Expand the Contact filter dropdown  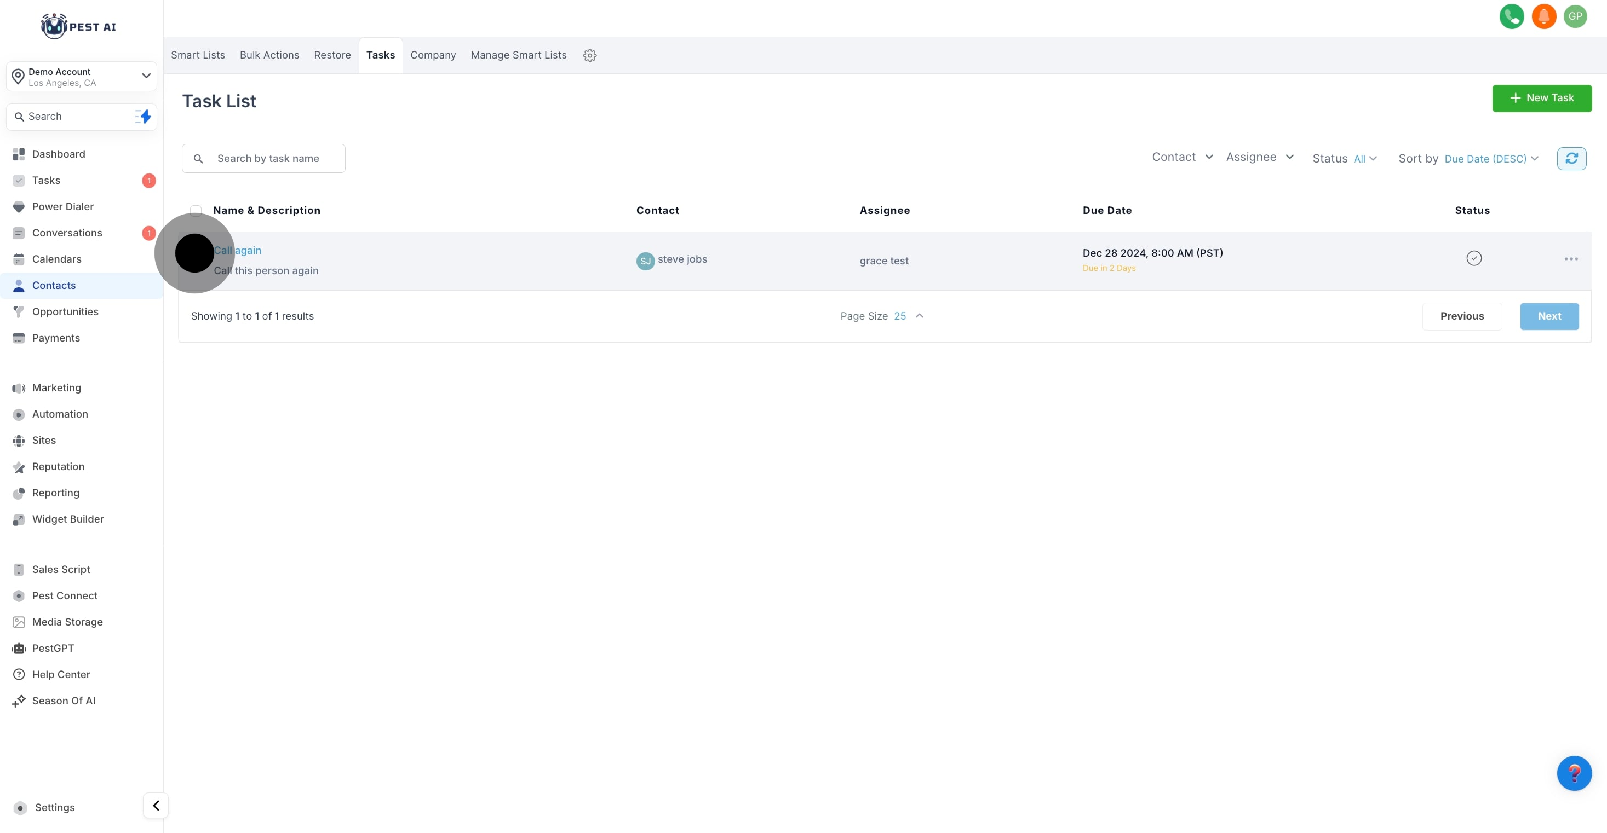pyautogui.click(x=1182, y=157)
